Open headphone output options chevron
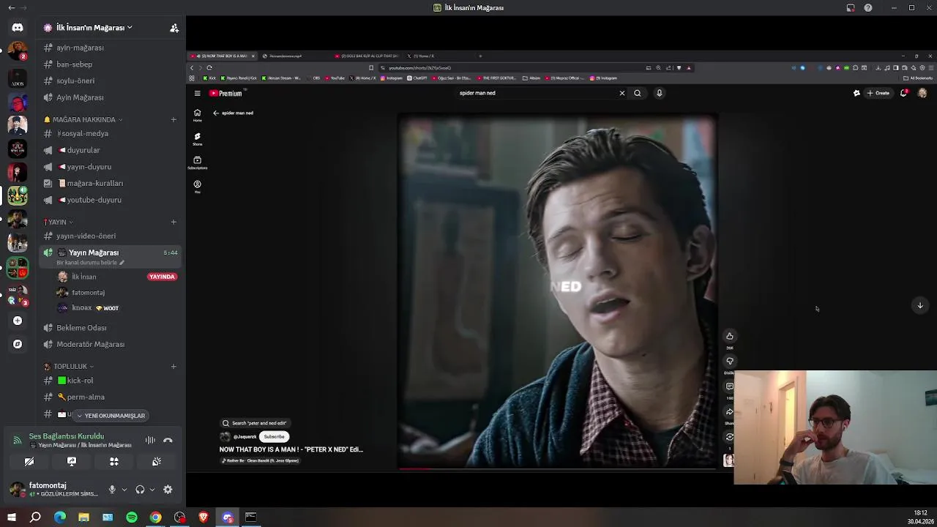 pos(152,490)
